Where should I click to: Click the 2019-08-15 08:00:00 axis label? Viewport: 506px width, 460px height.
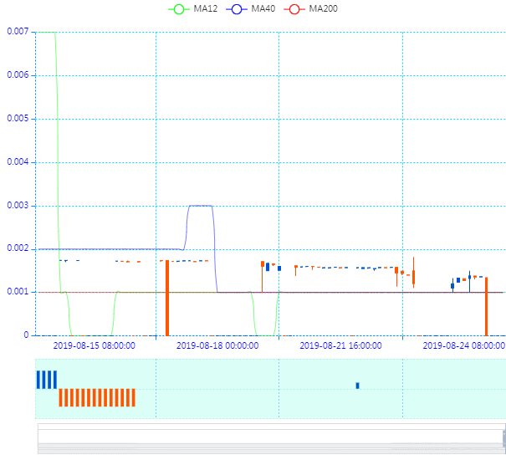click(95, 345)
